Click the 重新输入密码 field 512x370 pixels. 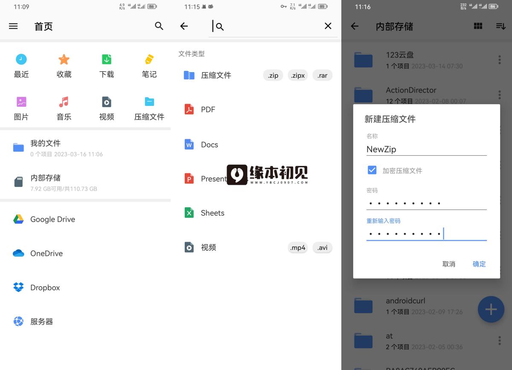[x=427, y=233]
